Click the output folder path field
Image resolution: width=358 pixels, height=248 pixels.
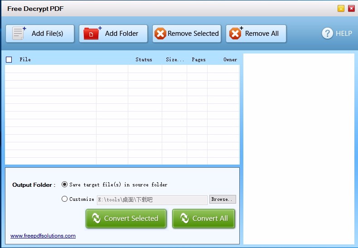click(152, 200)
